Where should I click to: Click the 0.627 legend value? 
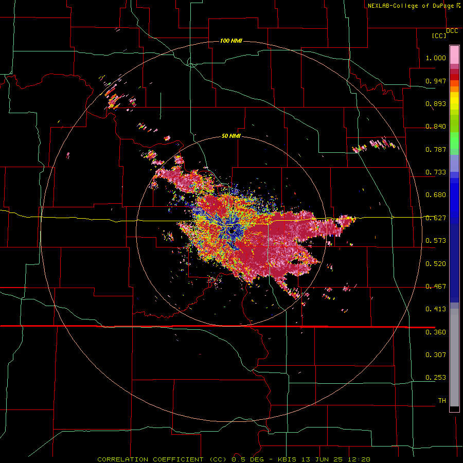(x=436, y=218)
